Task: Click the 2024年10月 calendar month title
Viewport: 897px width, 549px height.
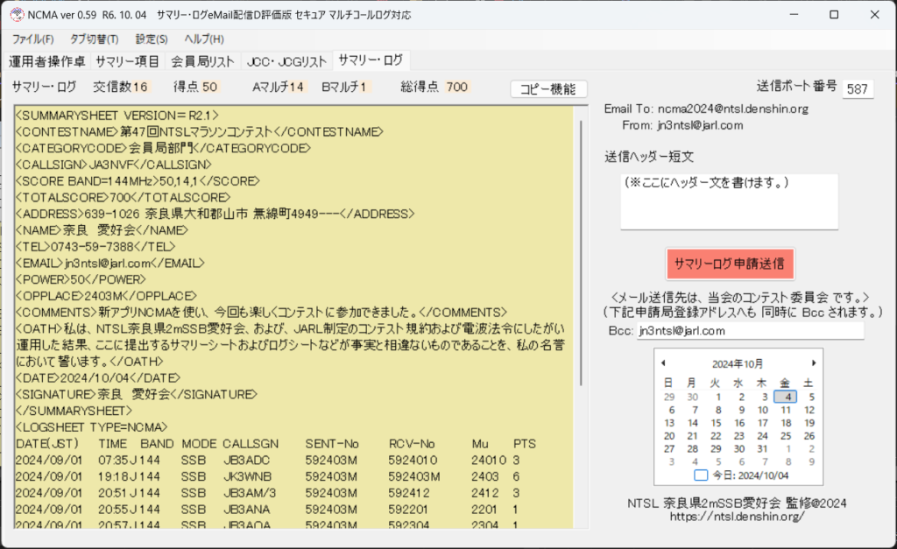Action: click(x=738, y=362)
